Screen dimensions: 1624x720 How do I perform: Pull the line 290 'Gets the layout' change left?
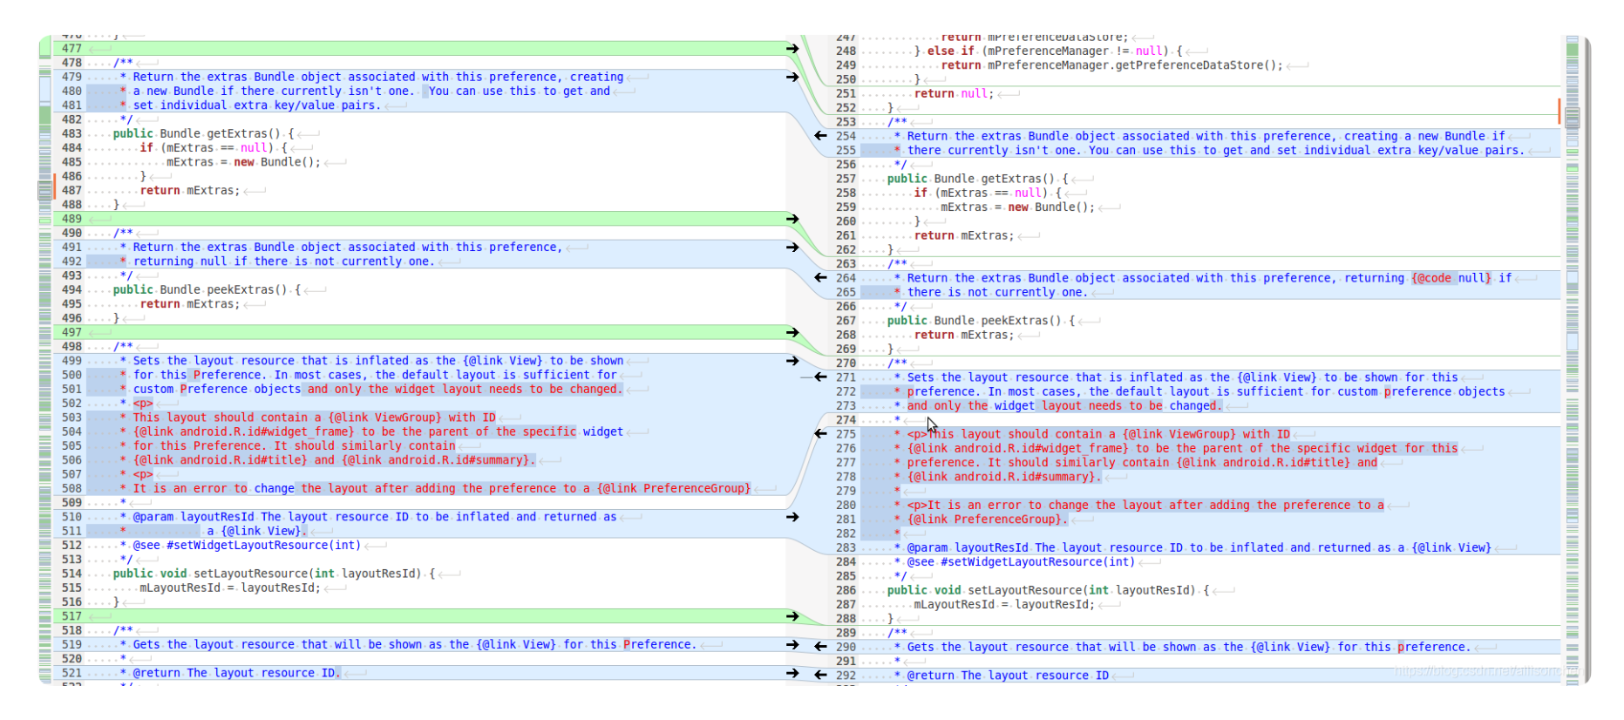(820, 646)
